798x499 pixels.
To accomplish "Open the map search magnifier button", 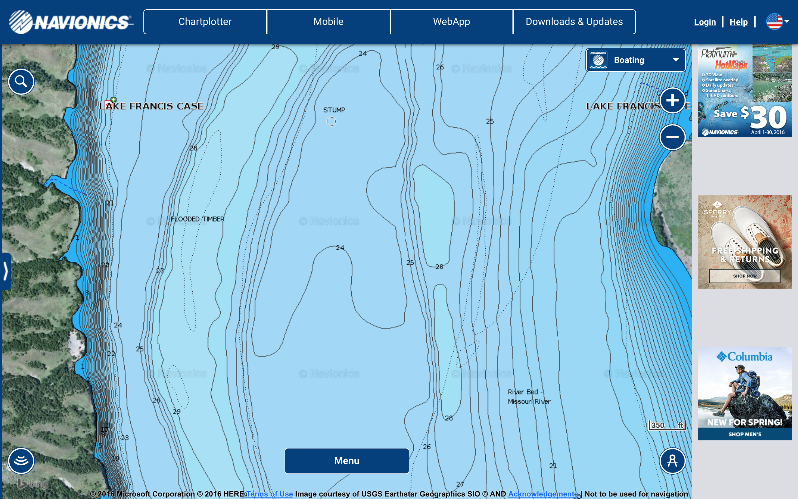I will 21,81.
